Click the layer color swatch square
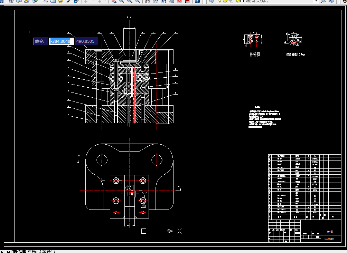Screen dimensions: 347x253 pyautogui.click(x=242, y=1)
